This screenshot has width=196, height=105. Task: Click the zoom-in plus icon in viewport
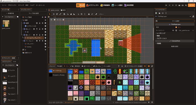[63, 20]
